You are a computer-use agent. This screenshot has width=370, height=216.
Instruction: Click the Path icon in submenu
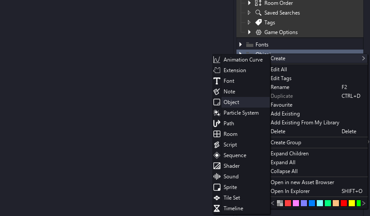tap(216, 123)
